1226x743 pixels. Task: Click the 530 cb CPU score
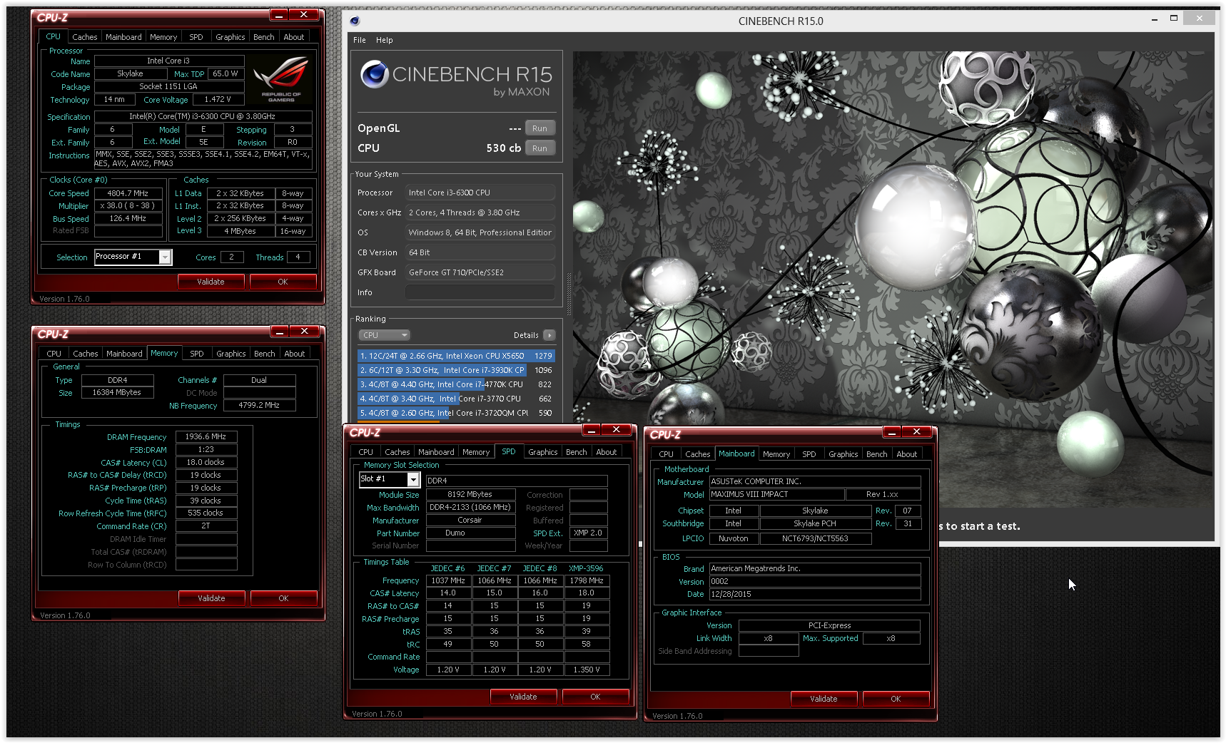click(503, 148)
